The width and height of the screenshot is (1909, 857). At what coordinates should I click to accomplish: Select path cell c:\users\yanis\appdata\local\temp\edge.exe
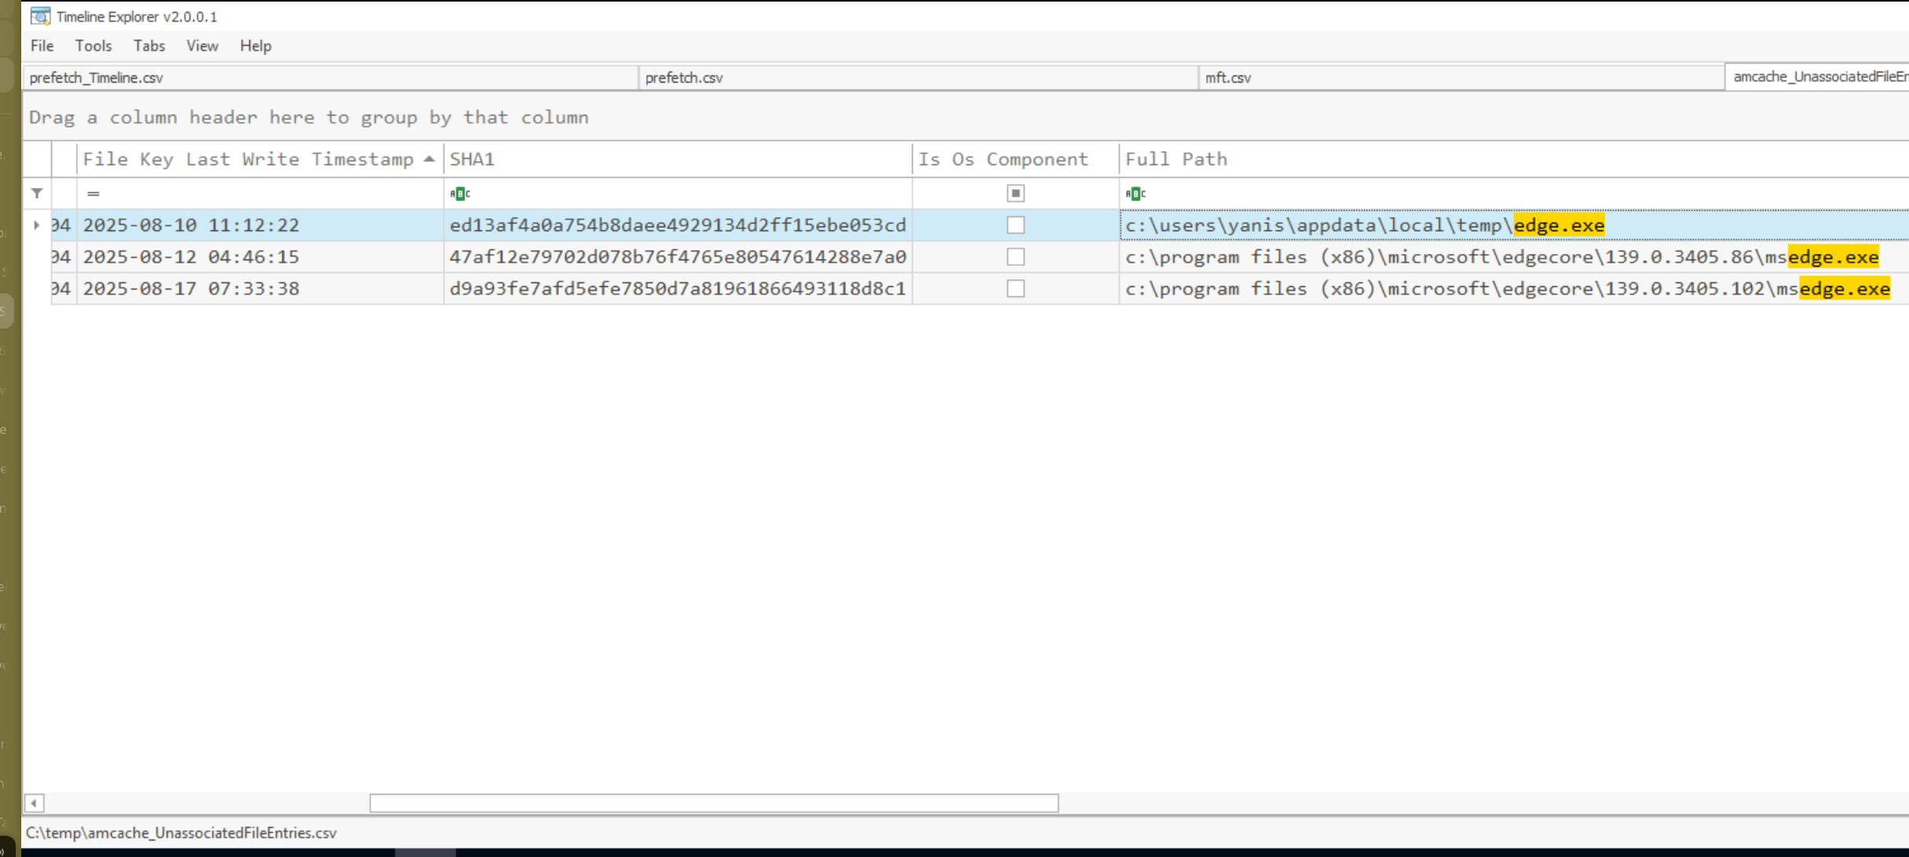(1514, 226)
